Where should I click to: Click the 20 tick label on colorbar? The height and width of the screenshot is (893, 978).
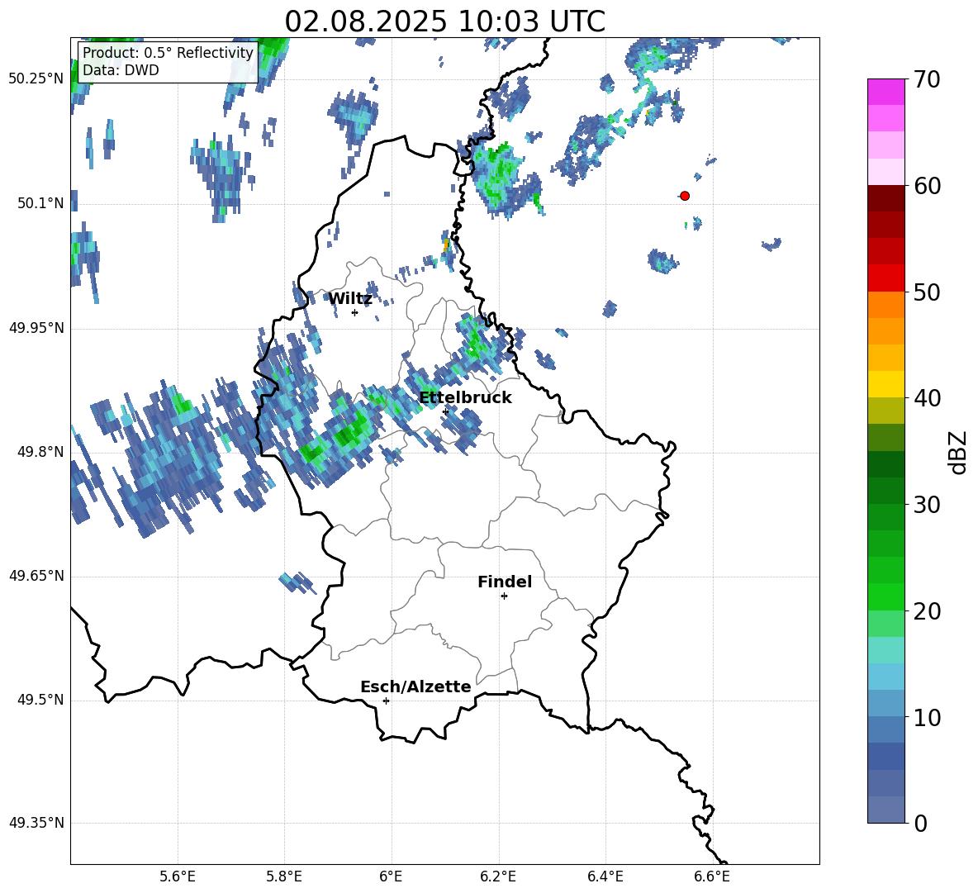click(927, 611)
